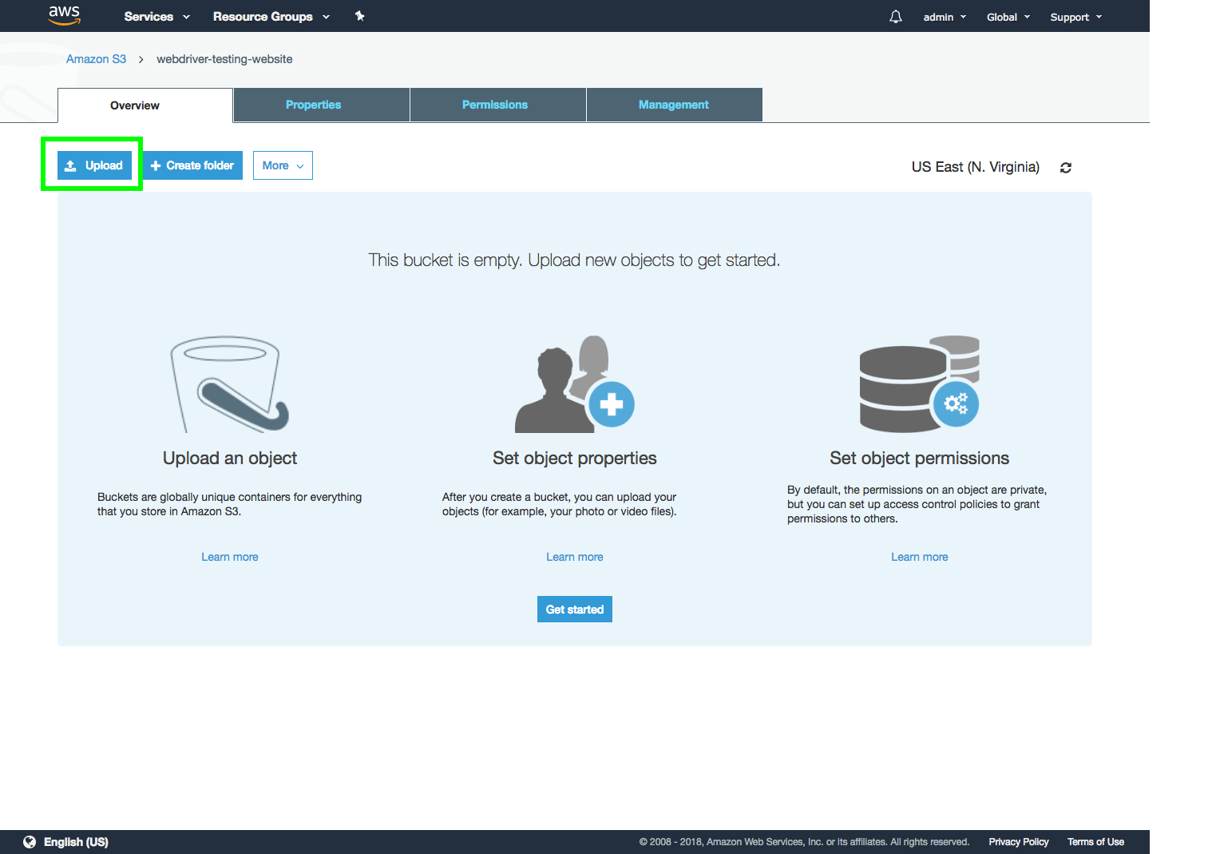Click the Create folder button
The width and height of the screenshot is (1208, 854).
[x=192, y=165]
